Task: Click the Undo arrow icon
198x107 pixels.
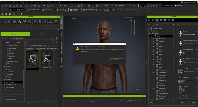Action: point(53,6)
